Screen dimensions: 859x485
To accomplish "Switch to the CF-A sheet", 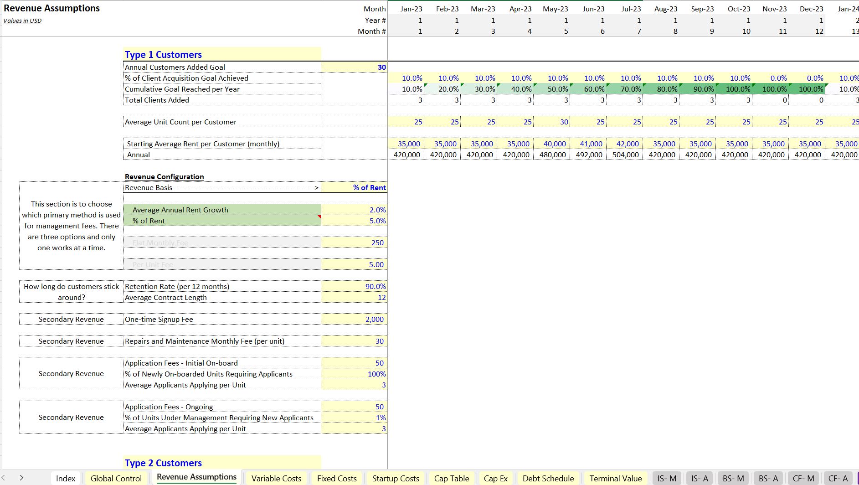I will (x=838, y=478).
